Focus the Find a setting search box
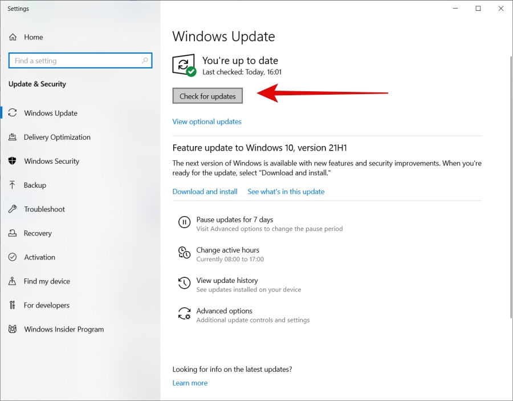Screen dimensions: 513x401 [x=80, y=60]
